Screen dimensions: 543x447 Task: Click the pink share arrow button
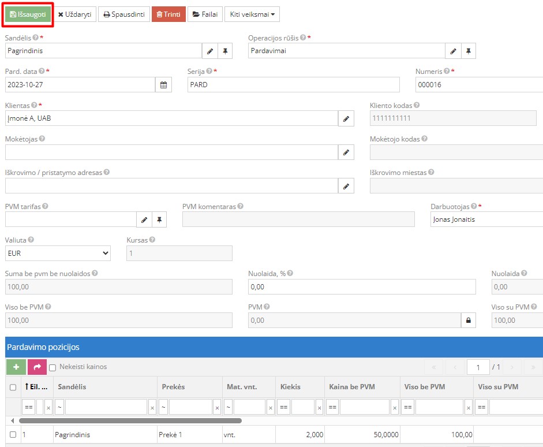[37, 367]
